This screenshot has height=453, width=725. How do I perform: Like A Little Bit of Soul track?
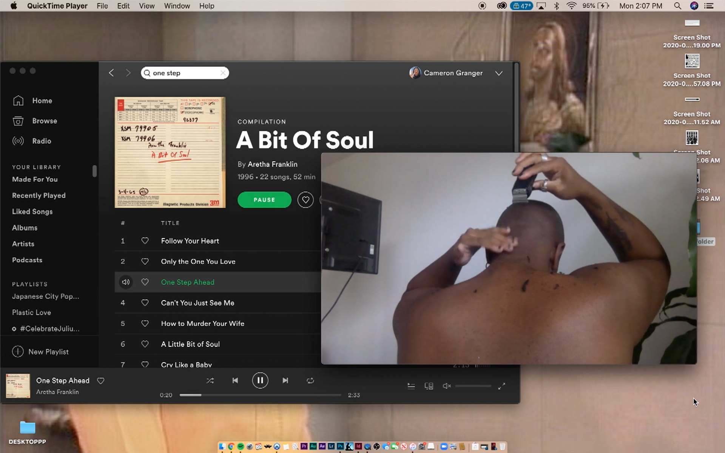click(x=145, y=344)
